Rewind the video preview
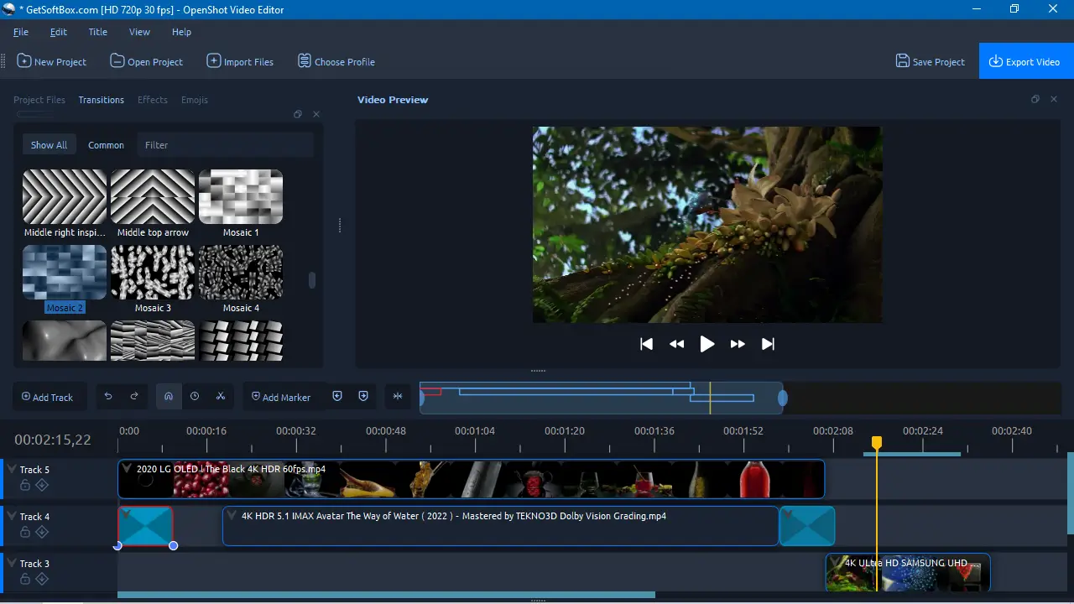 676,344
